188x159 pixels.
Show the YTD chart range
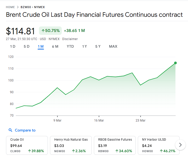pos(70,46)
